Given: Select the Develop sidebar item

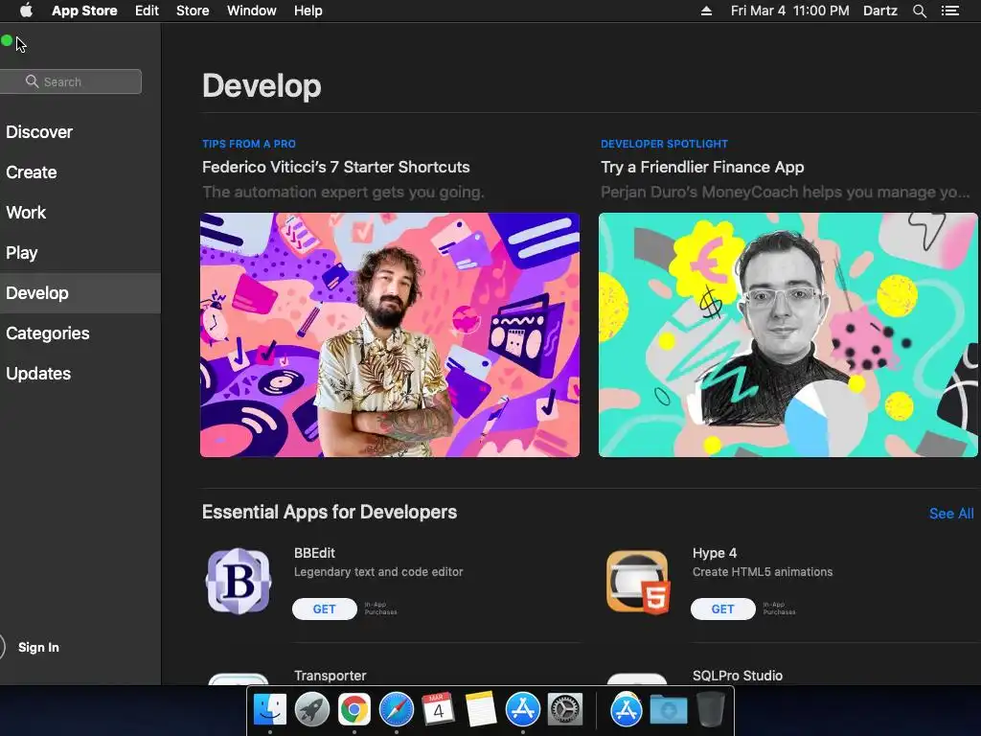Looking at the screenshot, I should click(80, 293).
